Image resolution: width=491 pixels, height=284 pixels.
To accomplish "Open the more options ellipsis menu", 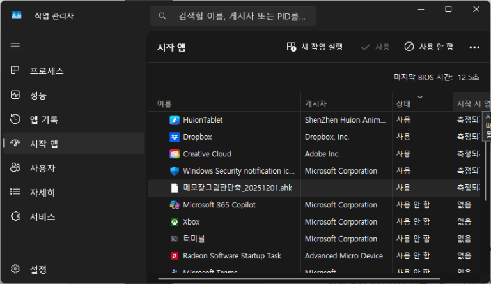I will click(474, 47).
